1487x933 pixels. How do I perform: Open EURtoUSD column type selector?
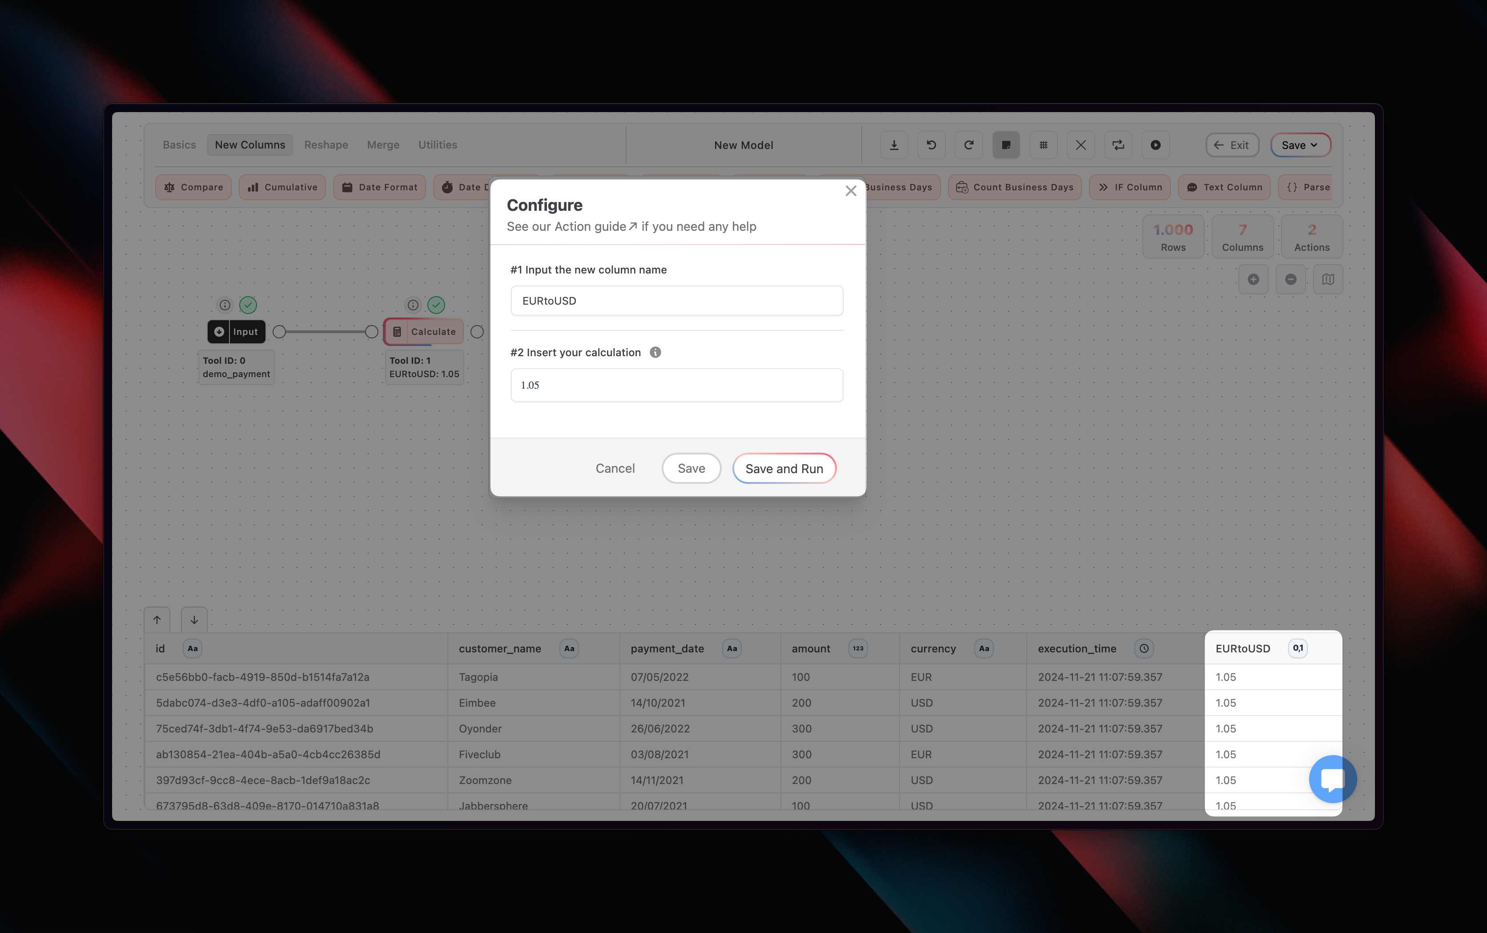coord(1298,648)
